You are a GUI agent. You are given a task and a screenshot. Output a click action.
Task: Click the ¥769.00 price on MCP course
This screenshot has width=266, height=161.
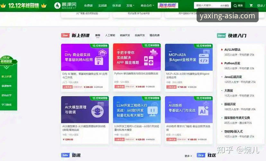(x=182, y=87)
